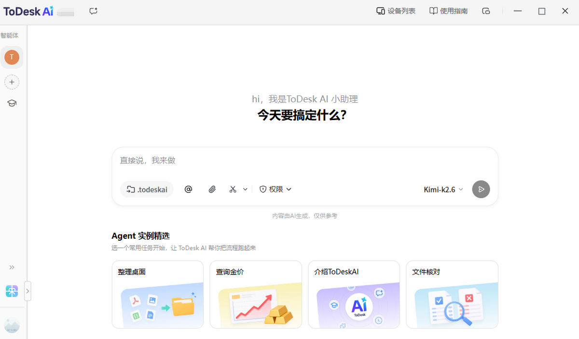Minimize the ToDesk AI window
The image size is (579, 339).
coord(518,11)
